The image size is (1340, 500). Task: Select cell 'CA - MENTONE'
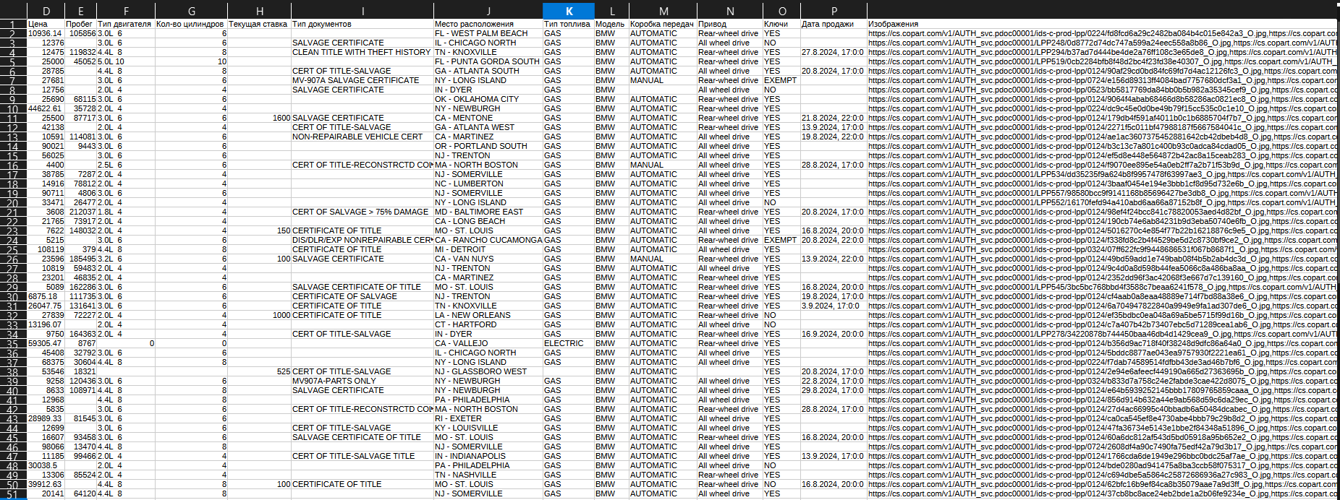(488, 118)
